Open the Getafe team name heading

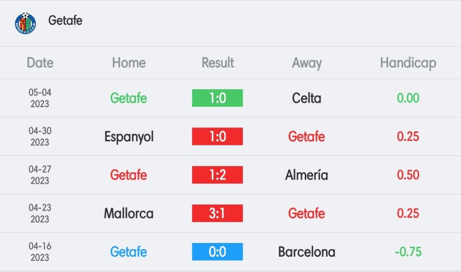(x=65, y=20)
